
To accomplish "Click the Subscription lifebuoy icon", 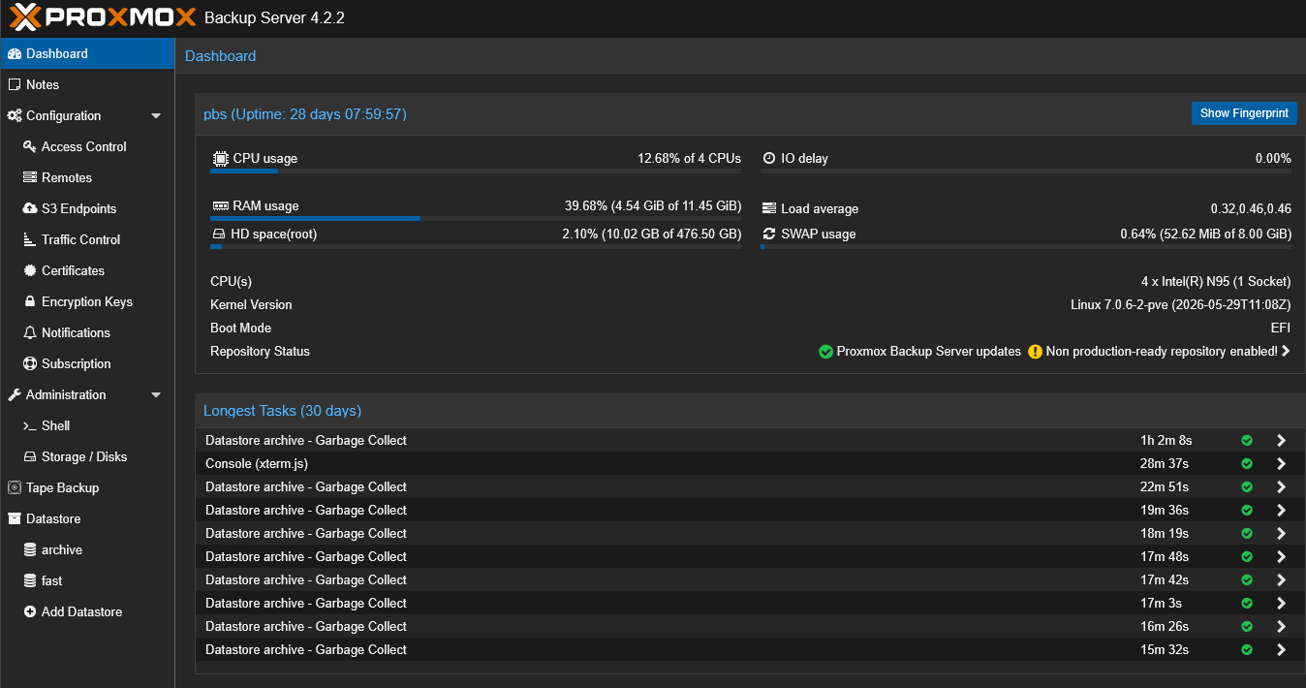I will [x=30, y=364].
